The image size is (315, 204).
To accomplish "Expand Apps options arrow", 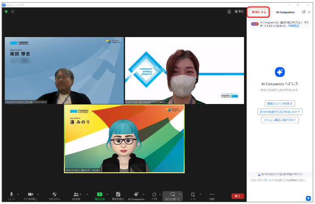I will (x=160, y=194).
